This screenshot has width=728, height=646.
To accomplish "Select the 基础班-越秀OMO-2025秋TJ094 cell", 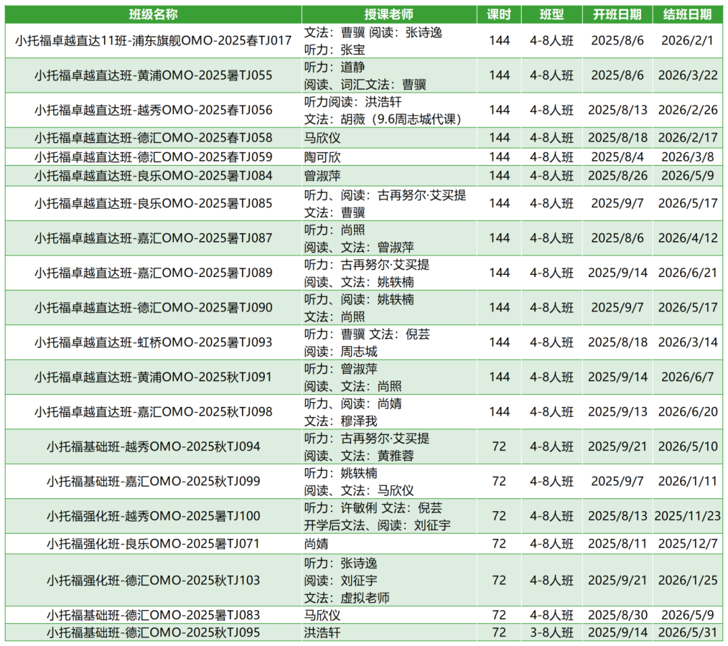I will pos(153,447).
